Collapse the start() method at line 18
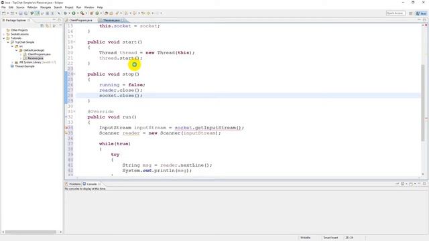The height and width of the screenshot is (241, 429). coord(74,42)
